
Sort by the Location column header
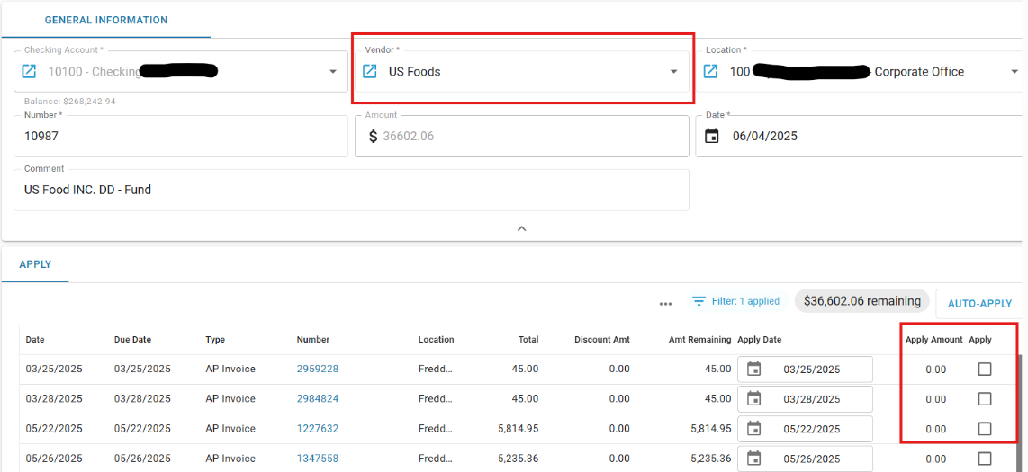(x=437, y=340)
